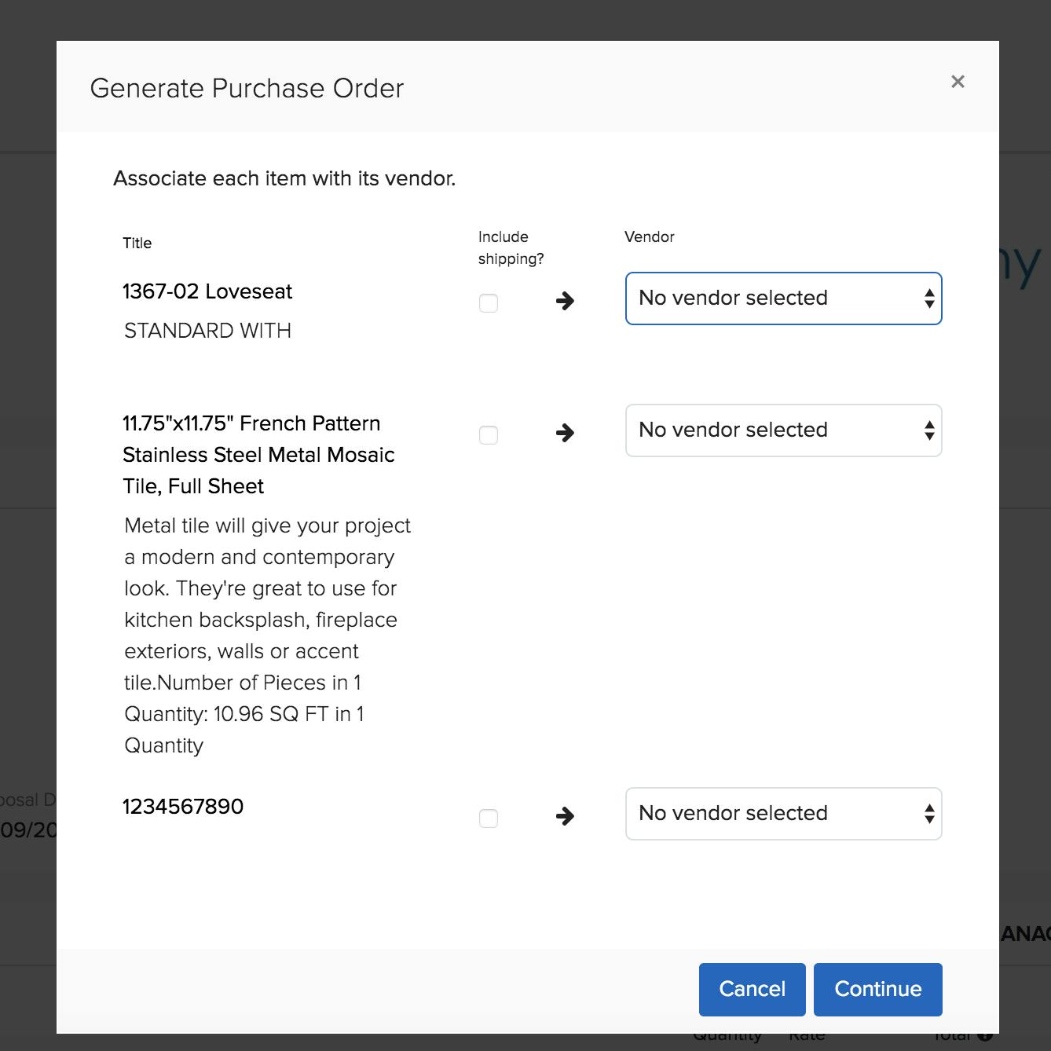The width and height of the screenshot is (1051, 1051).
Task: Close the Generate Purchase Order dialog
Action: pos(958,82)
